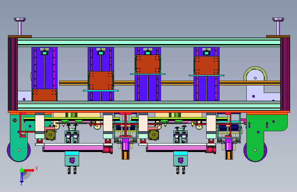
Task: Select the lower mint-green frame beam
Action: [149, 106]
